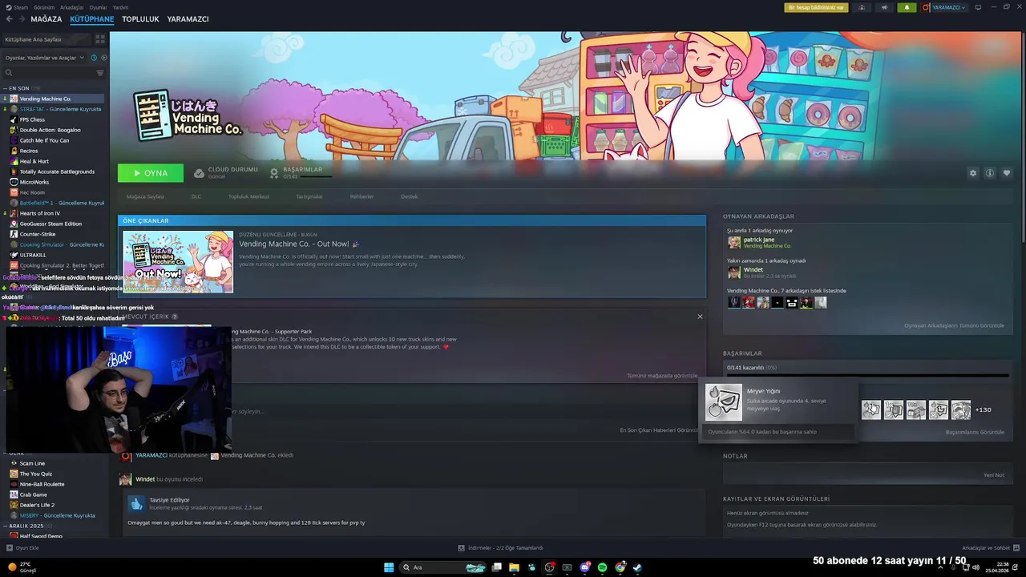The width and height of the screenshot is (1026, 577).
Task: Open the achievements gear icon beside Başarımlar
Action: tap(274, 173)
